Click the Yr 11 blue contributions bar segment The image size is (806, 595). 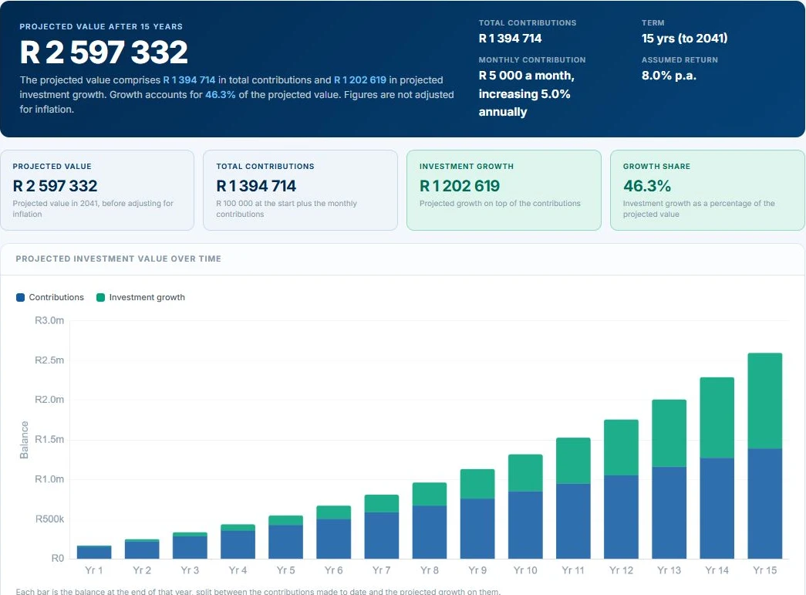(573, 521)
